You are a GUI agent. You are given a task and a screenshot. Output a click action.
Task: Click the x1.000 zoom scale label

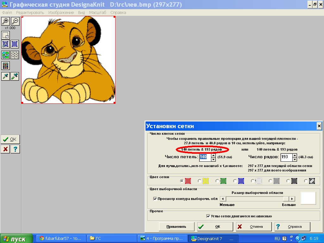click(x=10, y=28)
